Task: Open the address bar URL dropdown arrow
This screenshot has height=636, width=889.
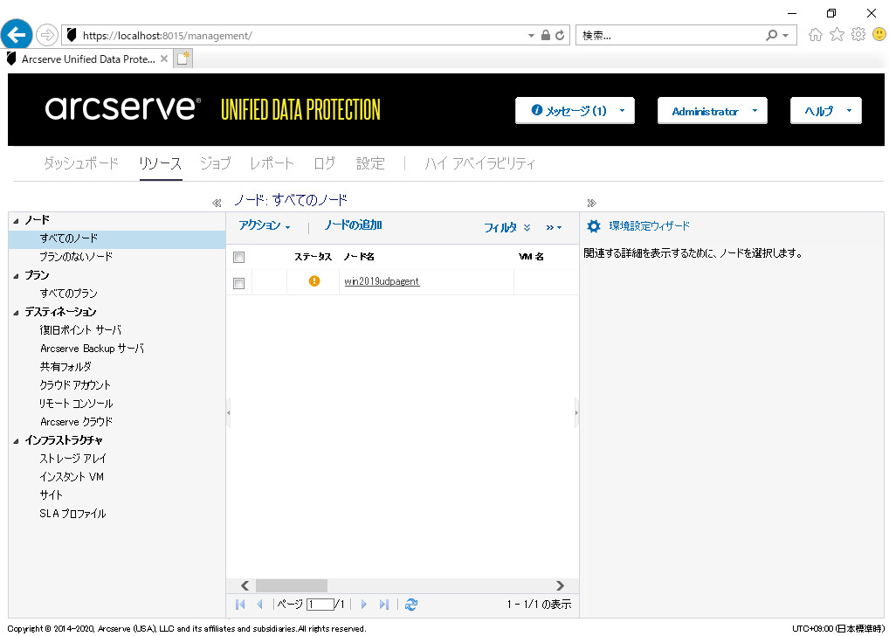Action: coord(531,35)
